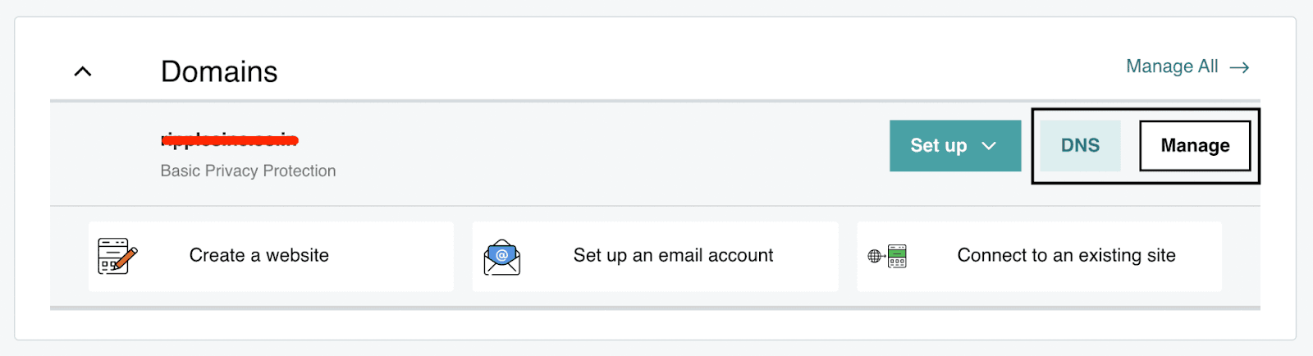Click the Basic Privacy Protection label

[248, 171]
